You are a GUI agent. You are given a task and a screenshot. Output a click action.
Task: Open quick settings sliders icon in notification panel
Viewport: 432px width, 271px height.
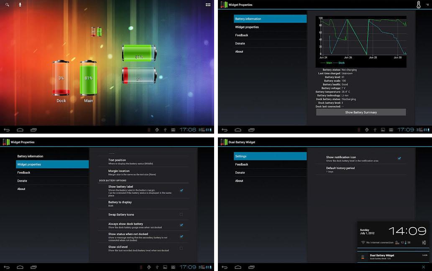click(x=424, y=243)
